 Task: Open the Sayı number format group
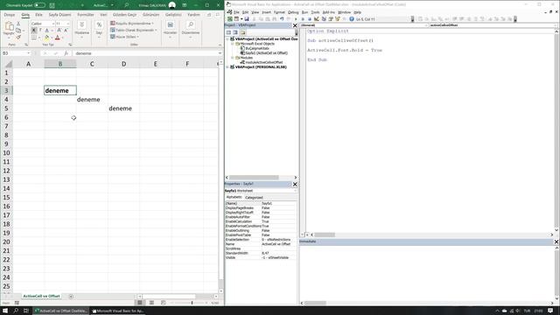(99, 29)
